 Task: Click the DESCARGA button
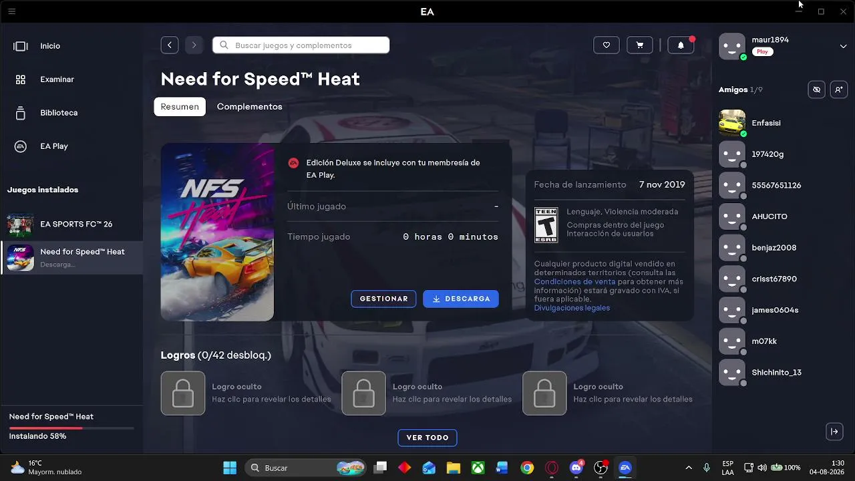[x=461, y=299]
